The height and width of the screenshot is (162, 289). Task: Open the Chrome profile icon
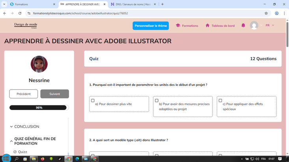click(x=276, y=13)
